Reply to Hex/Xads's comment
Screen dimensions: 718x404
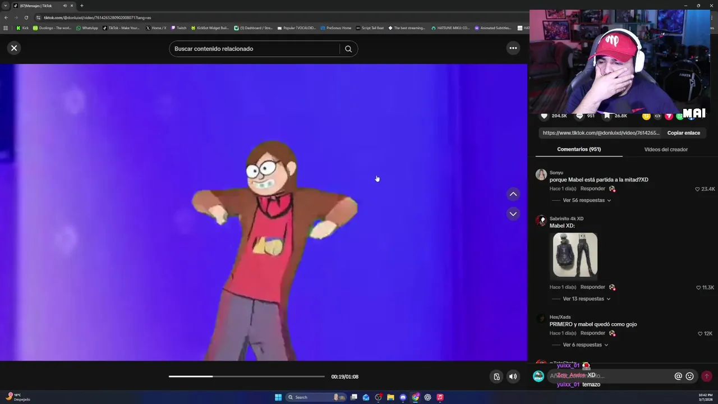tap(592, 333)
